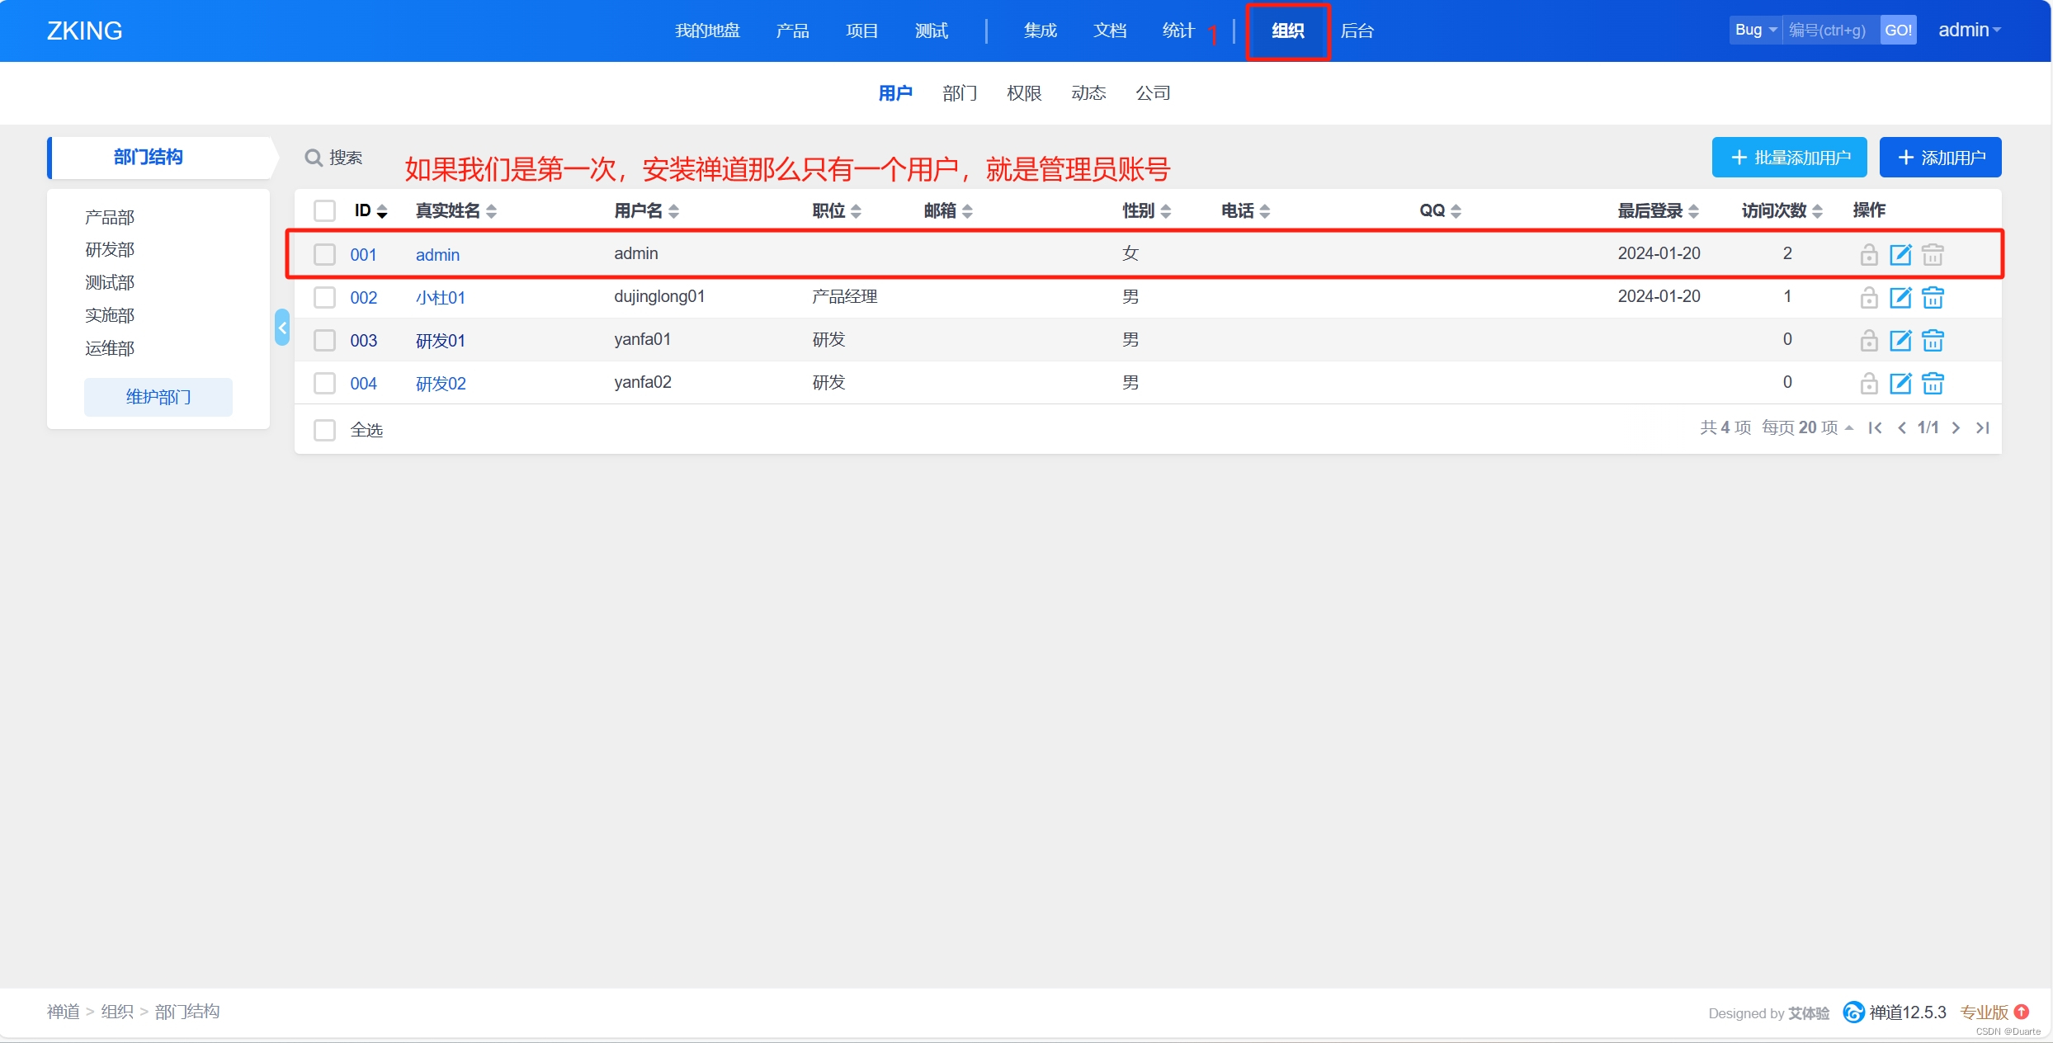Click edit icon for user 小杜01
The image size is (2053, 1043).
[x=1900, y=297]
